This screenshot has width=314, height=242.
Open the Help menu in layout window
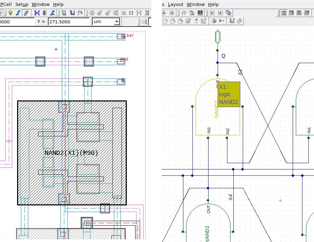coord(58,5)
